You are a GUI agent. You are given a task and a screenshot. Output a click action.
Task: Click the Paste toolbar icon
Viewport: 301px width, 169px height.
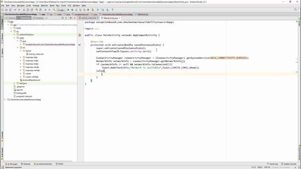[x=32, y=10]
